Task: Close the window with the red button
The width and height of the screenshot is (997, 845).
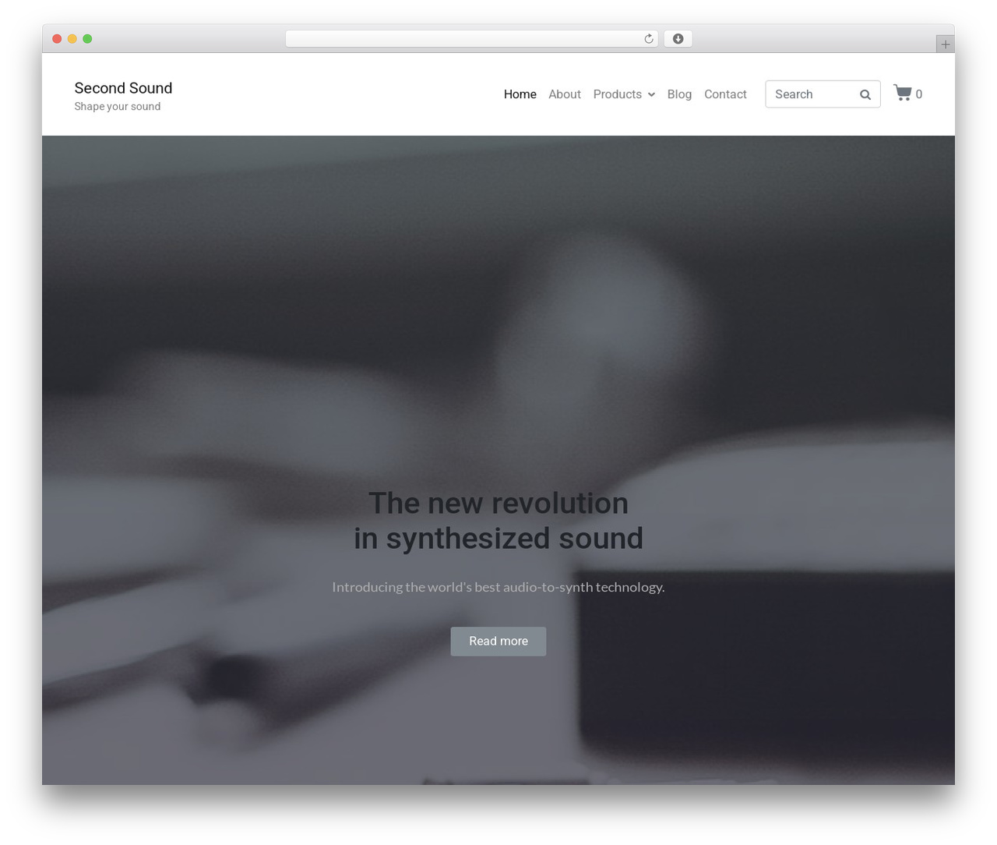Action: click(x=57, y=39)
